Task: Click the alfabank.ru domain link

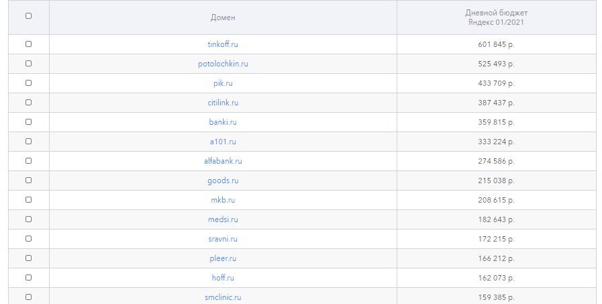Action: [x=223, y=161]
